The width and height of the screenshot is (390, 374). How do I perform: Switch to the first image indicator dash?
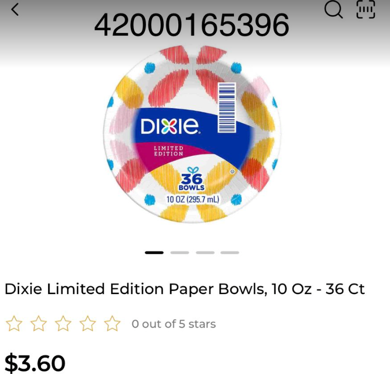pos(154,253)
